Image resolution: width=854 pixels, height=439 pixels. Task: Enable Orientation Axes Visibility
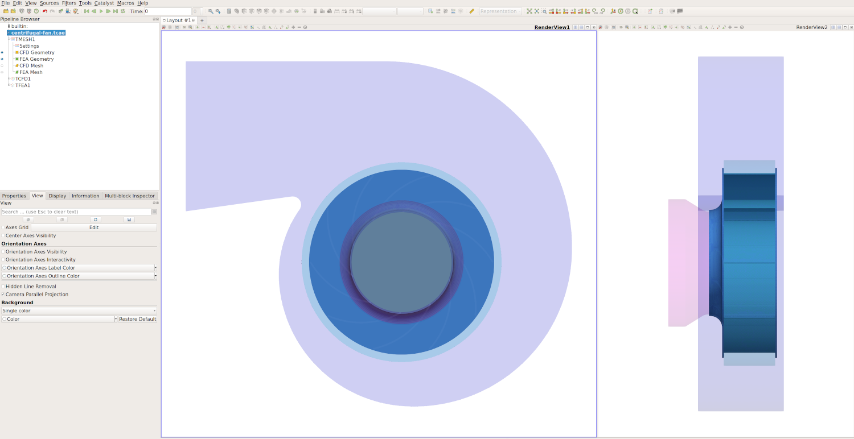pos(3,252)
